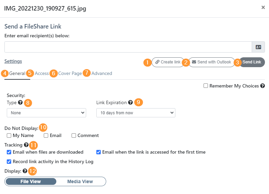Enable Remember My Choices checkbox
This screenshot has height=194, width=269.
[x=206, y=86]
